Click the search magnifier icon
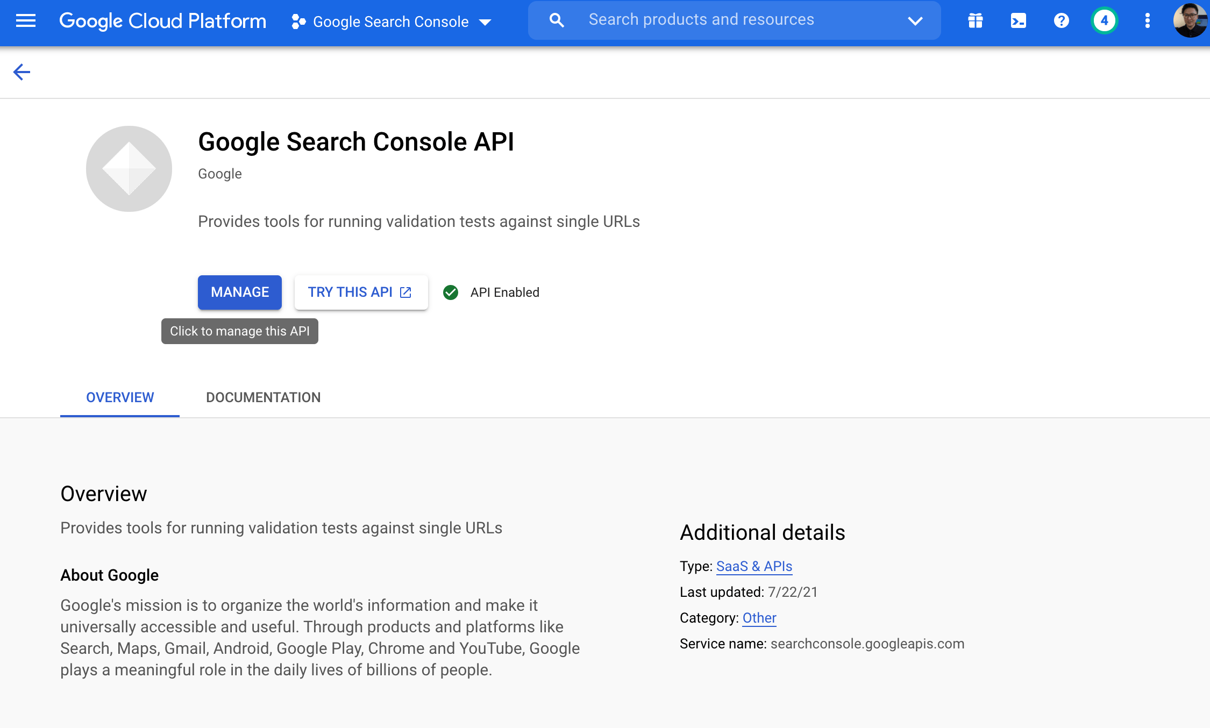Screen dimensions: 1210x728 (557, 21)
